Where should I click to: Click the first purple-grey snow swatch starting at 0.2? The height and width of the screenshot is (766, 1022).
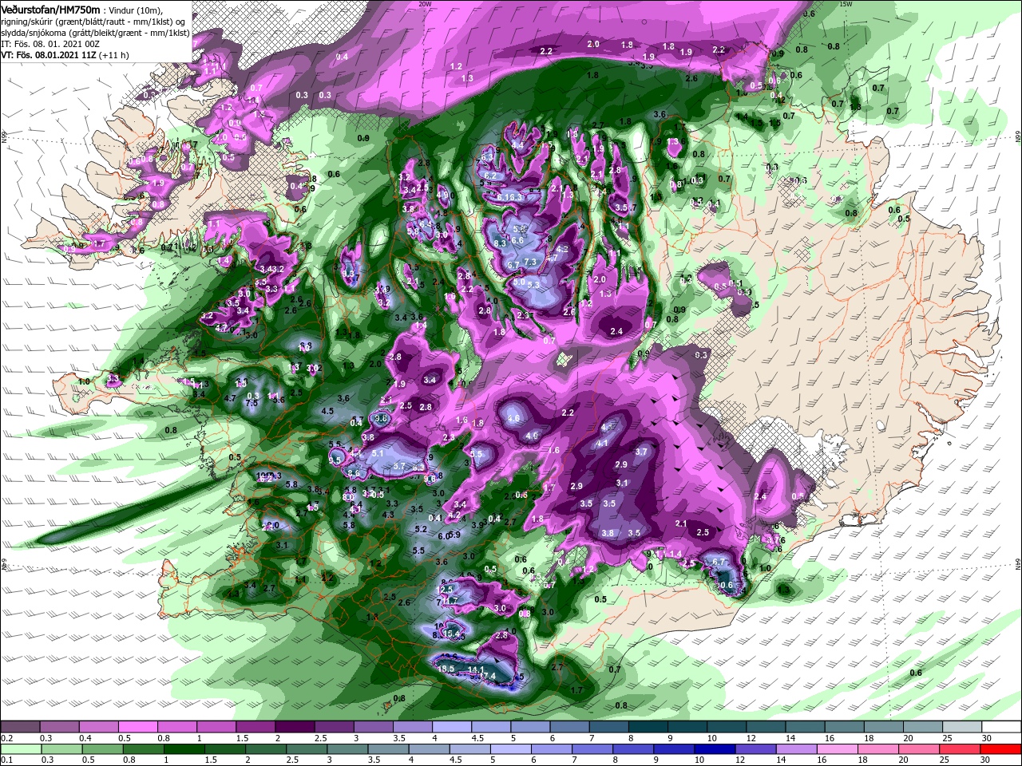(x=20, y=727)
